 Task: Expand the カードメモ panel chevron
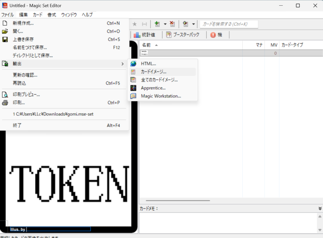(x=320, y=208)
